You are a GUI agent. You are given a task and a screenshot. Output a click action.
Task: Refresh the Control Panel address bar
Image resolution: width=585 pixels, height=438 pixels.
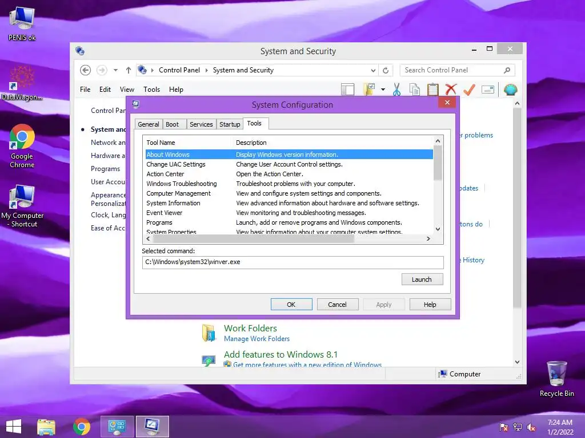[x=386, y=70]
